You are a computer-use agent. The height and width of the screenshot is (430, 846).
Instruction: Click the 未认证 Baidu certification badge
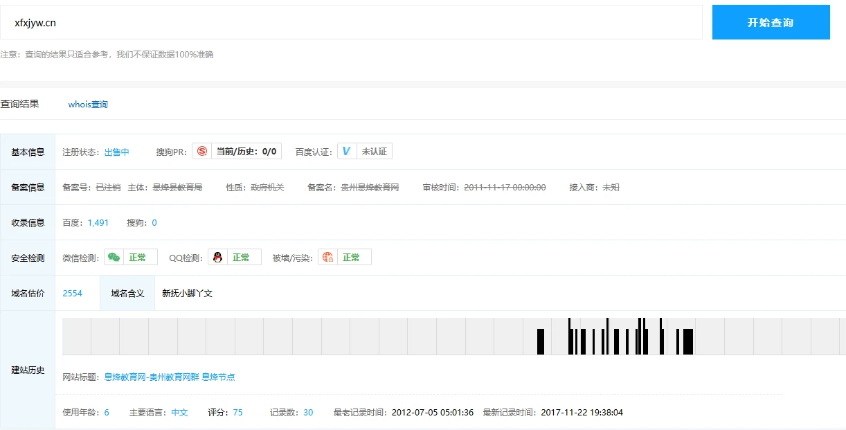[x=374, y=152]
